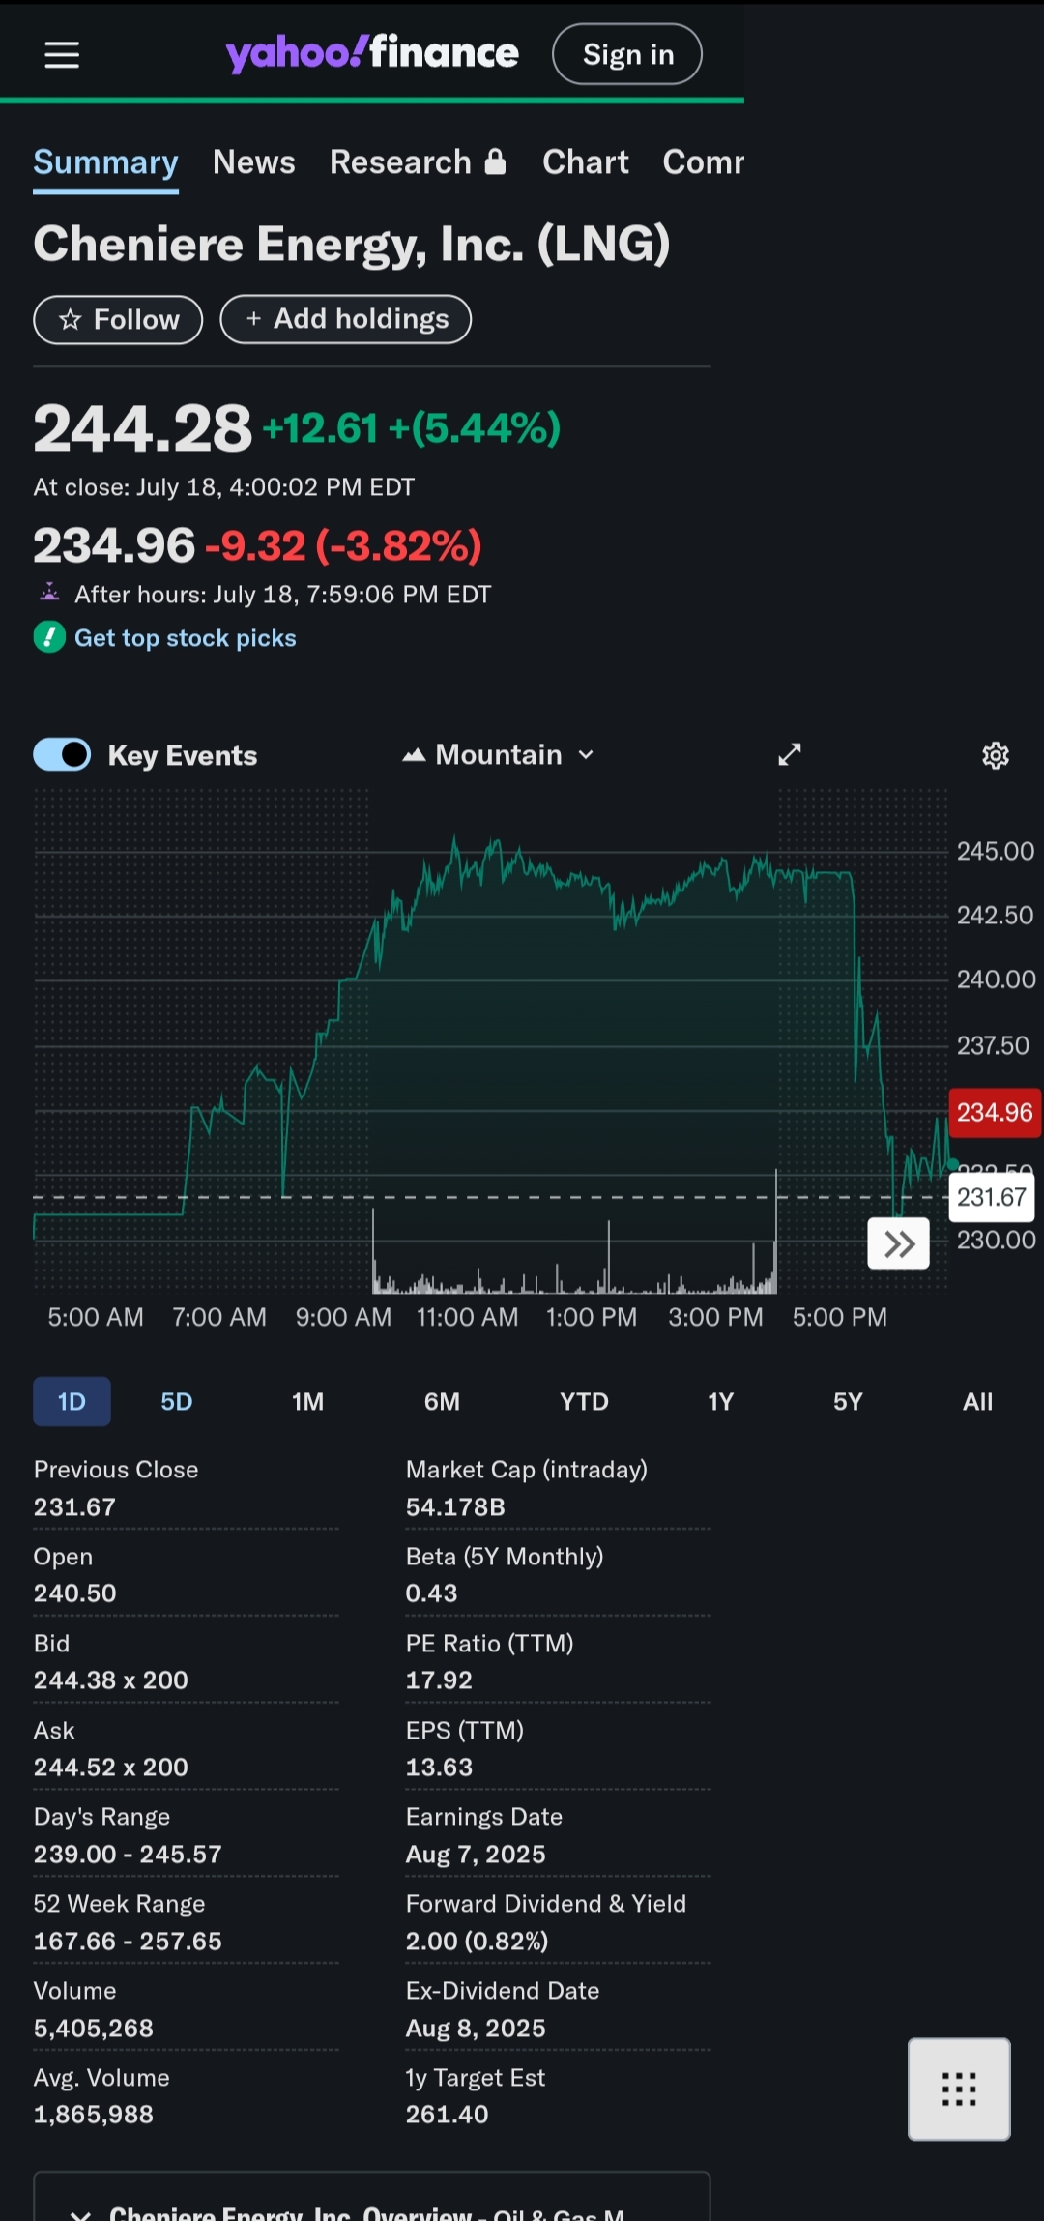The height and width of the screenshot is (2221, 1044).
Task: Click the after hours moon icon
Action: pyautogui.click(x=49, y=592)
